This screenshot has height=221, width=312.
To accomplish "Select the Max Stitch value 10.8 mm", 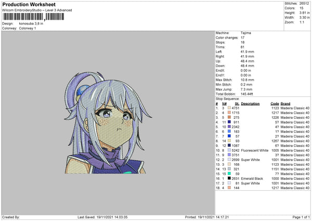I will click(x=248, y=80).
